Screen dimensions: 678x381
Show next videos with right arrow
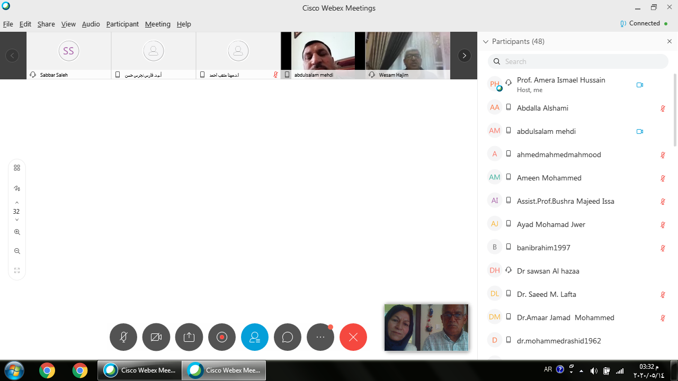coord(465,56)
